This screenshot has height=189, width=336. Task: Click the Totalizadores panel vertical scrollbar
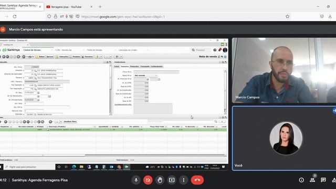(x=225, y=92)
